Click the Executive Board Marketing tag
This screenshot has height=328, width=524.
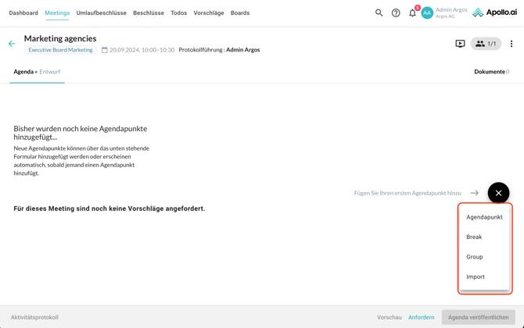pos(60,50)
